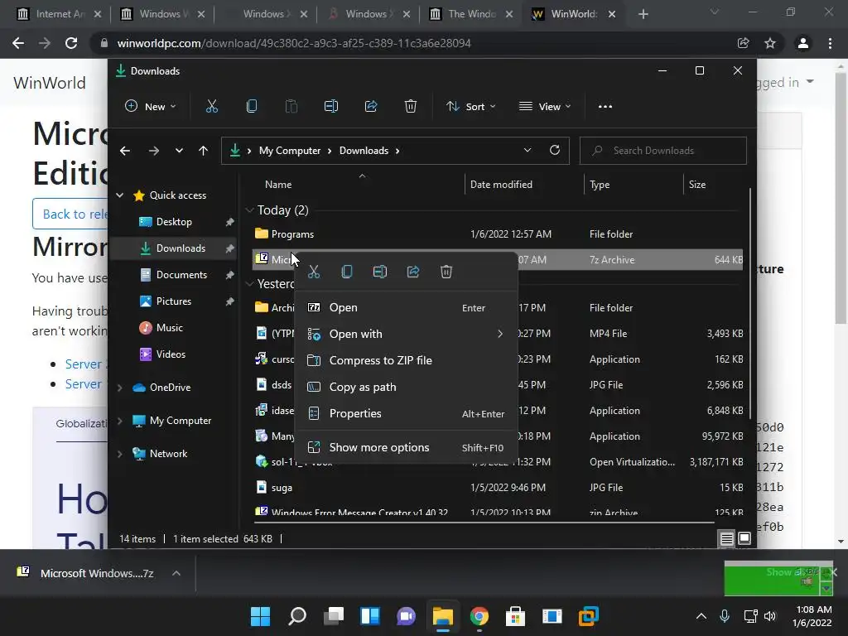This screenshot has height=636, width=848.
Task: Click the Search Downloads field
Action: (663, 151)
